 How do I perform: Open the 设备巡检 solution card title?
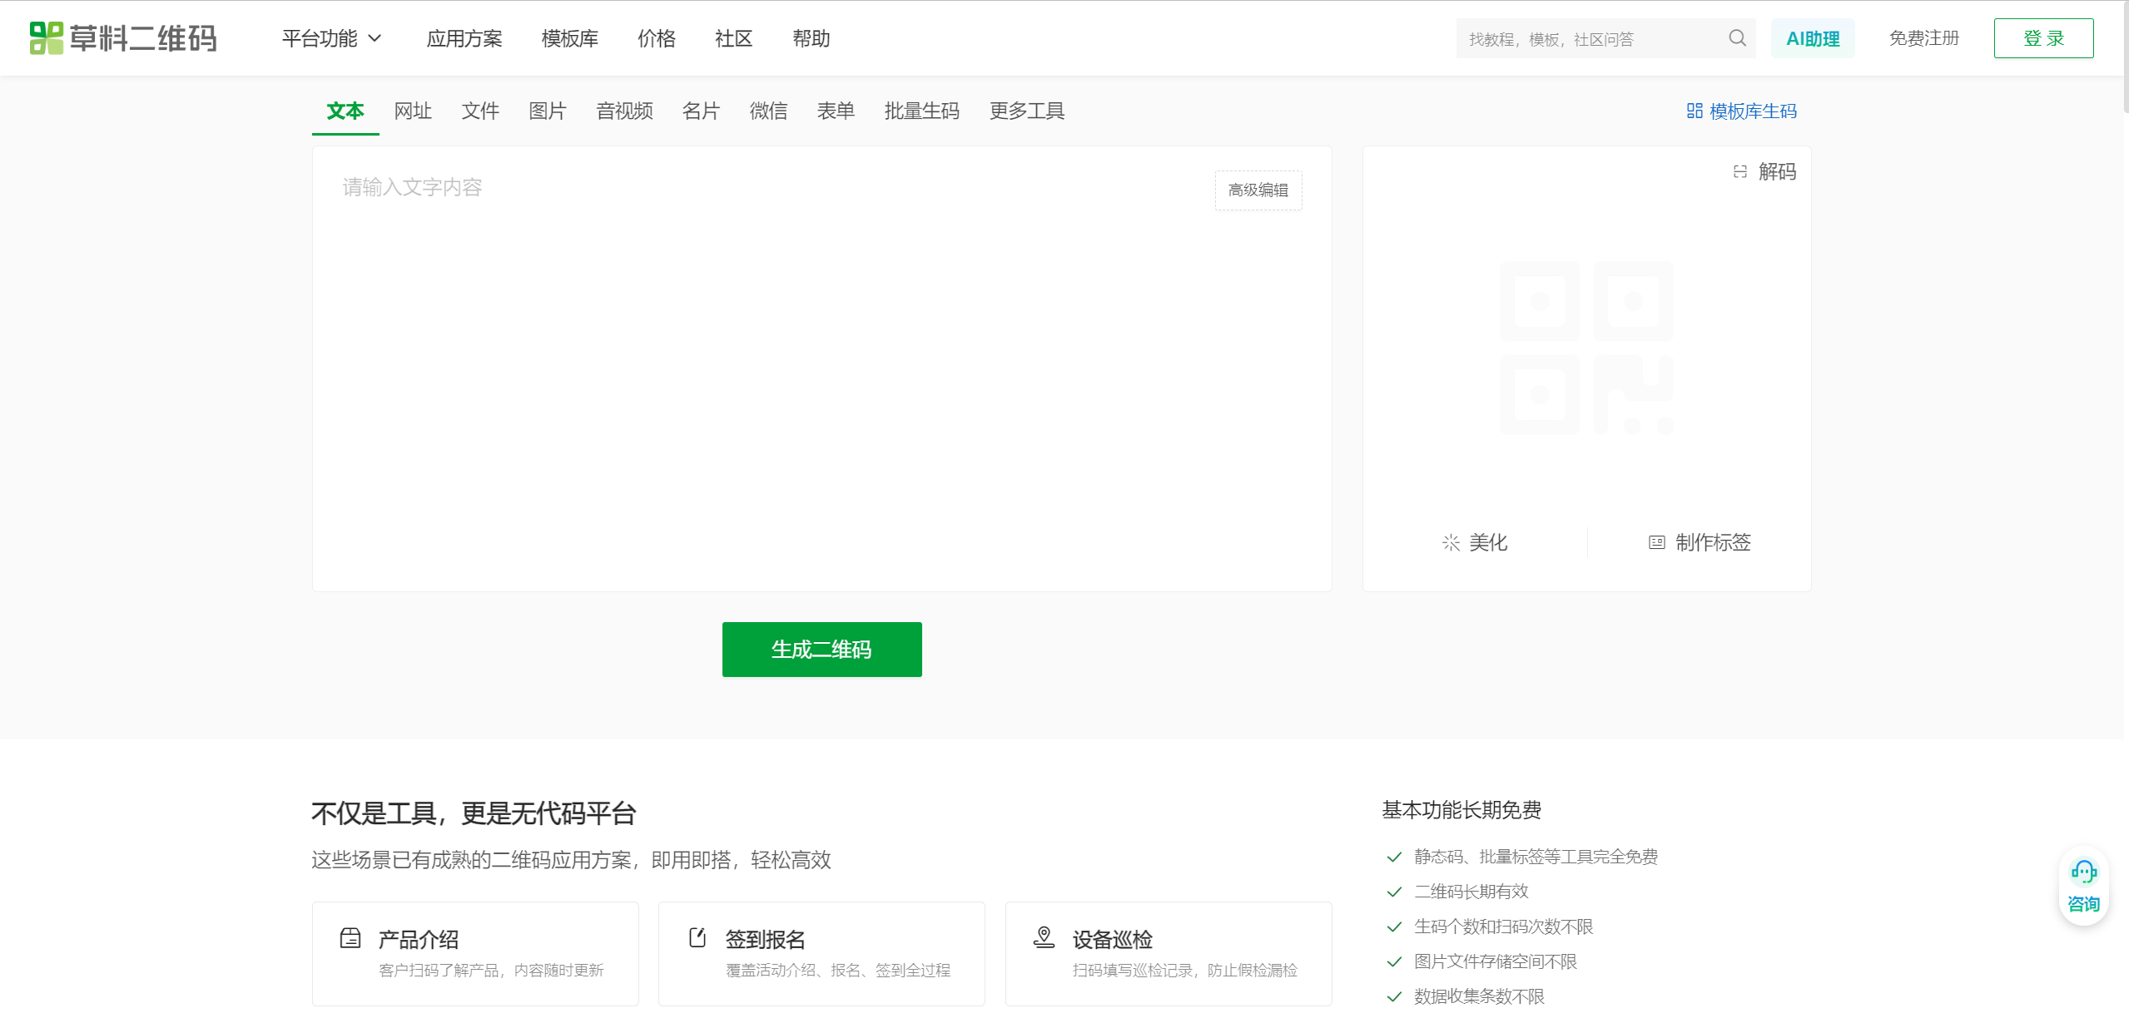point(1113,939)
